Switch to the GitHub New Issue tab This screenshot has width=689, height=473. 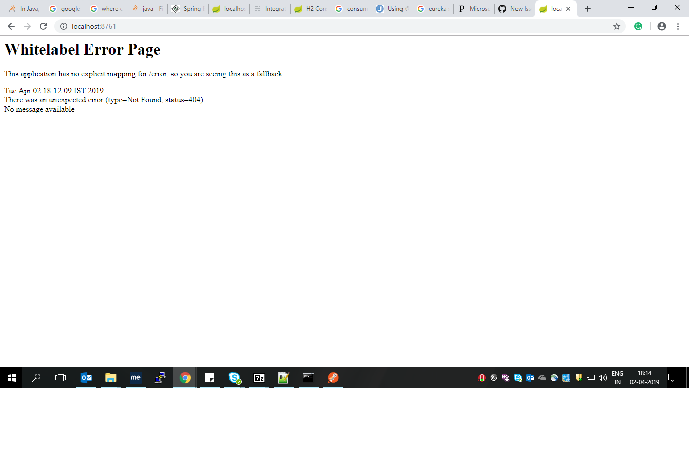pos(514,9)
